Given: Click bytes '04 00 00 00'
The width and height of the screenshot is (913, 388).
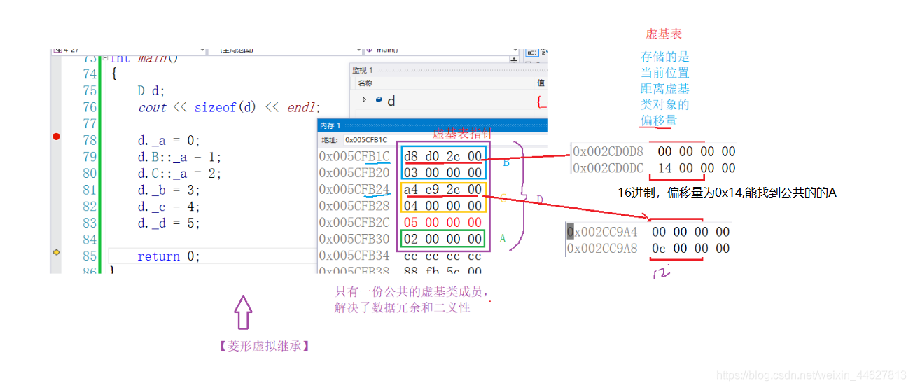Looking at the screenshot, I should pos(443,206).
